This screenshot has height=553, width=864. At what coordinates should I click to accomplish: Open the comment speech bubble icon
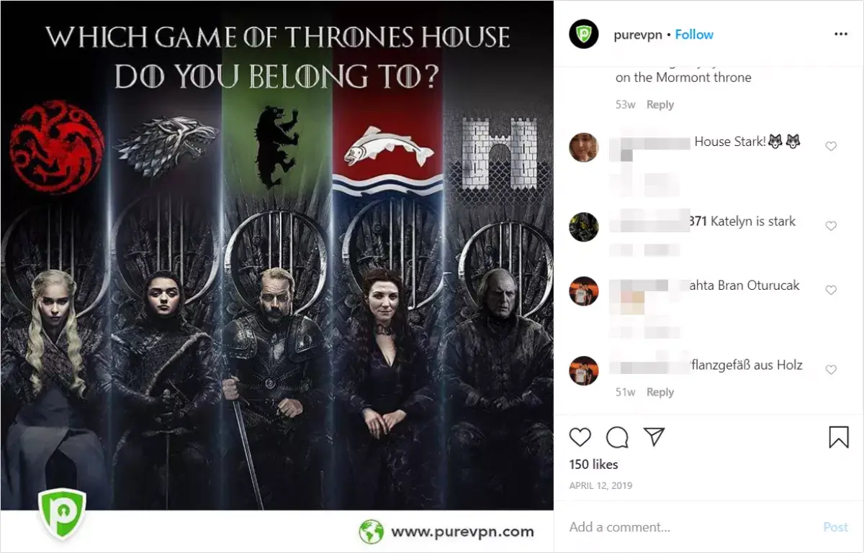point(617,437)
